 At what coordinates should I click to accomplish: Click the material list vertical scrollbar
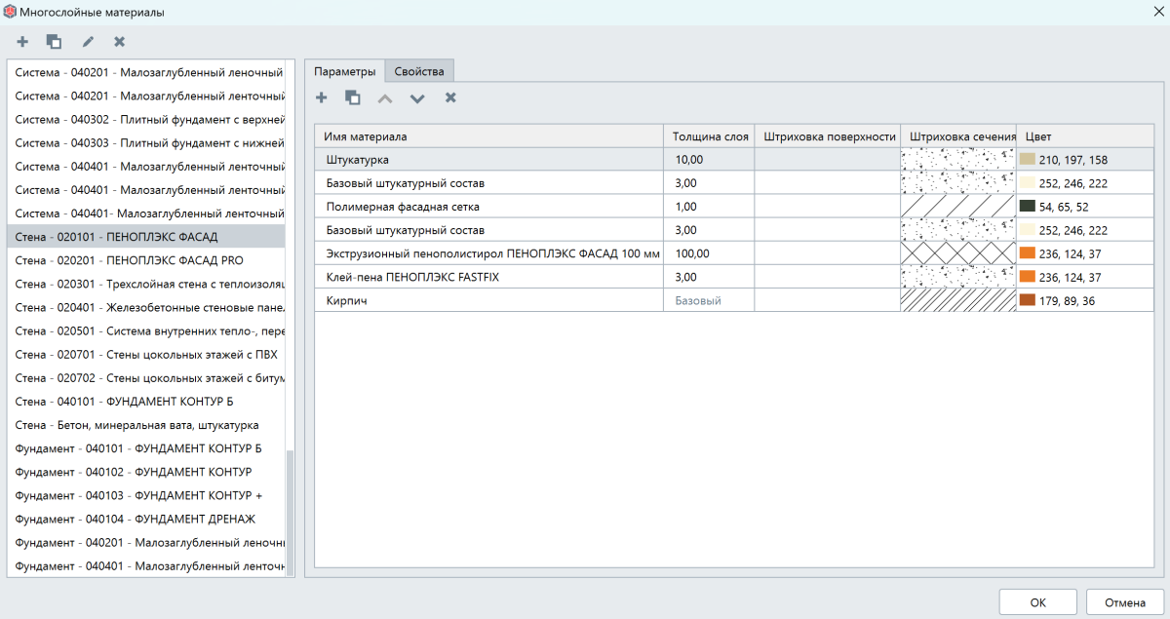tap(290, 512)
